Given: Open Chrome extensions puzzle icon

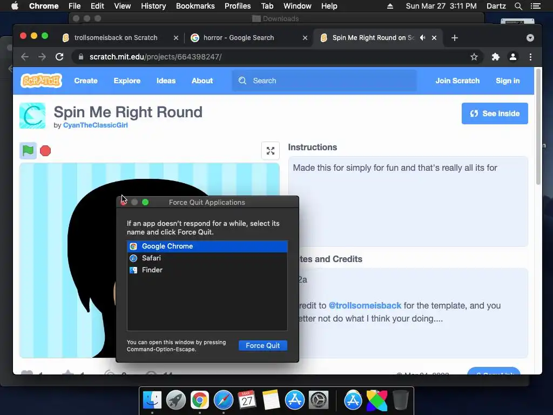Looking at the screenshot, I should tap(496, 57).
